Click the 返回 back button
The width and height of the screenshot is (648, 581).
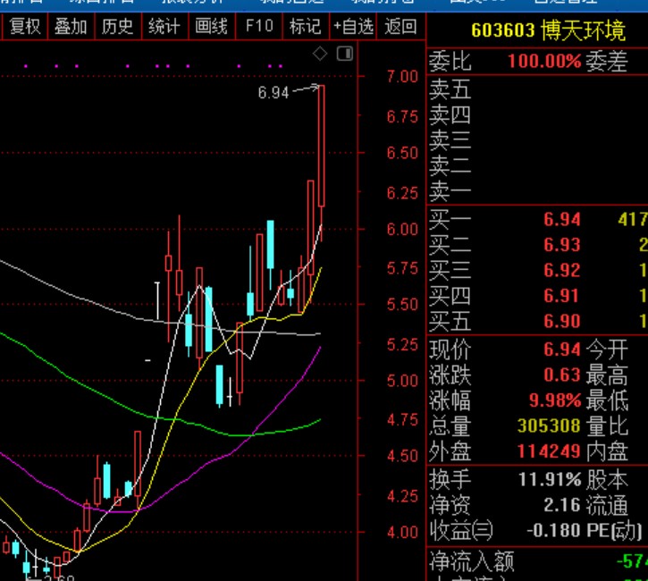(x=400, y=27)
